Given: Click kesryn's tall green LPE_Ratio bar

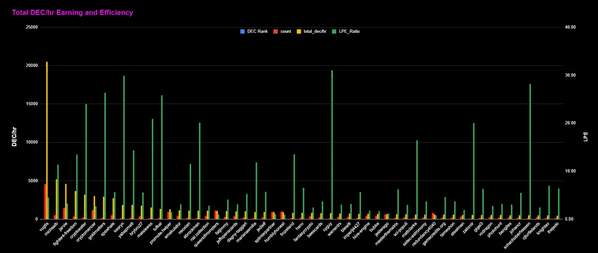Looking at the screenshot, I should click(124, 147).
